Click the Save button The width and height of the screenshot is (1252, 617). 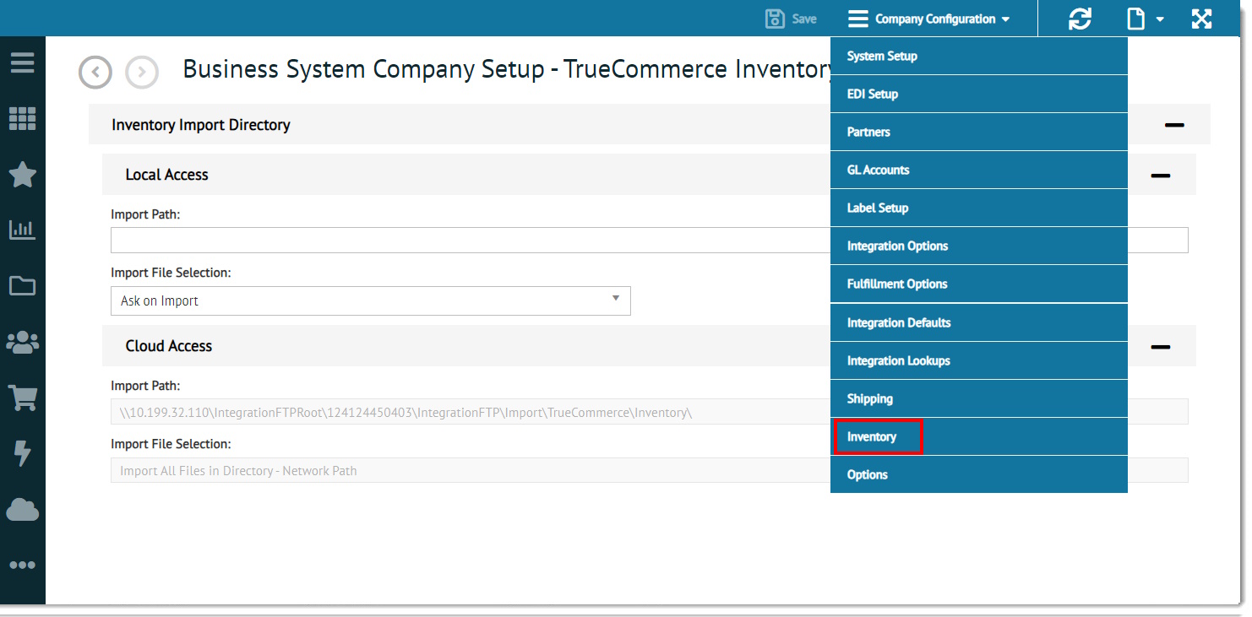point(791,19)
